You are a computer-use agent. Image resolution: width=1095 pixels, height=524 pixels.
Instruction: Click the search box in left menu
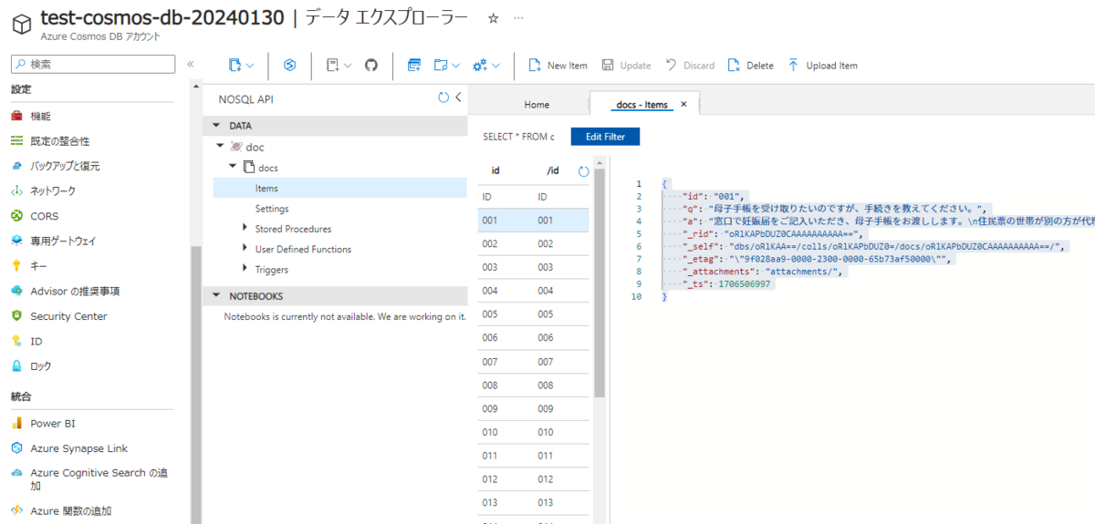tap(92, 64)
